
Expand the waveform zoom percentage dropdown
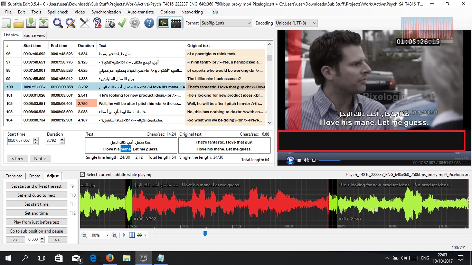click(107, 235)
